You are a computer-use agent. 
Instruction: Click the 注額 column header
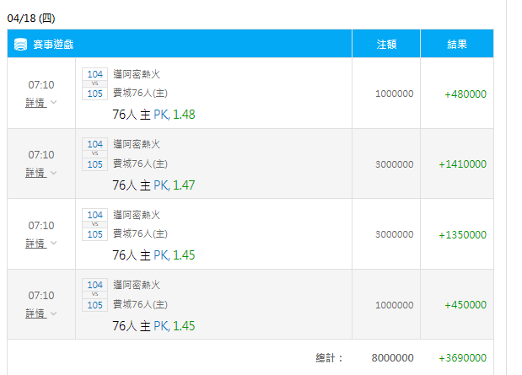(386, 45)
